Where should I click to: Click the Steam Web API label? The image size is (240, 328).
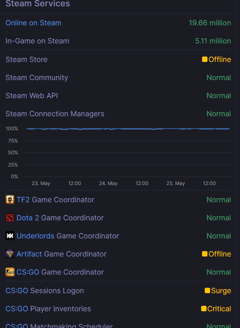tap(32, 96)
